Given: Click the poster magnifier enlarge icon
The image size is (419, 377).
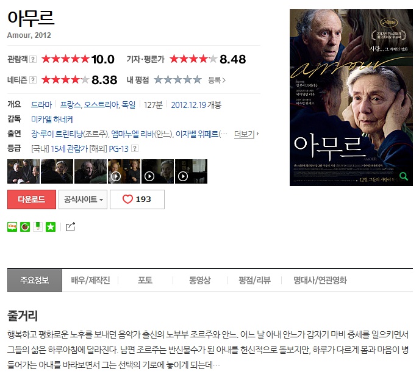Looking at the screenshot, I should coord(404,176).
